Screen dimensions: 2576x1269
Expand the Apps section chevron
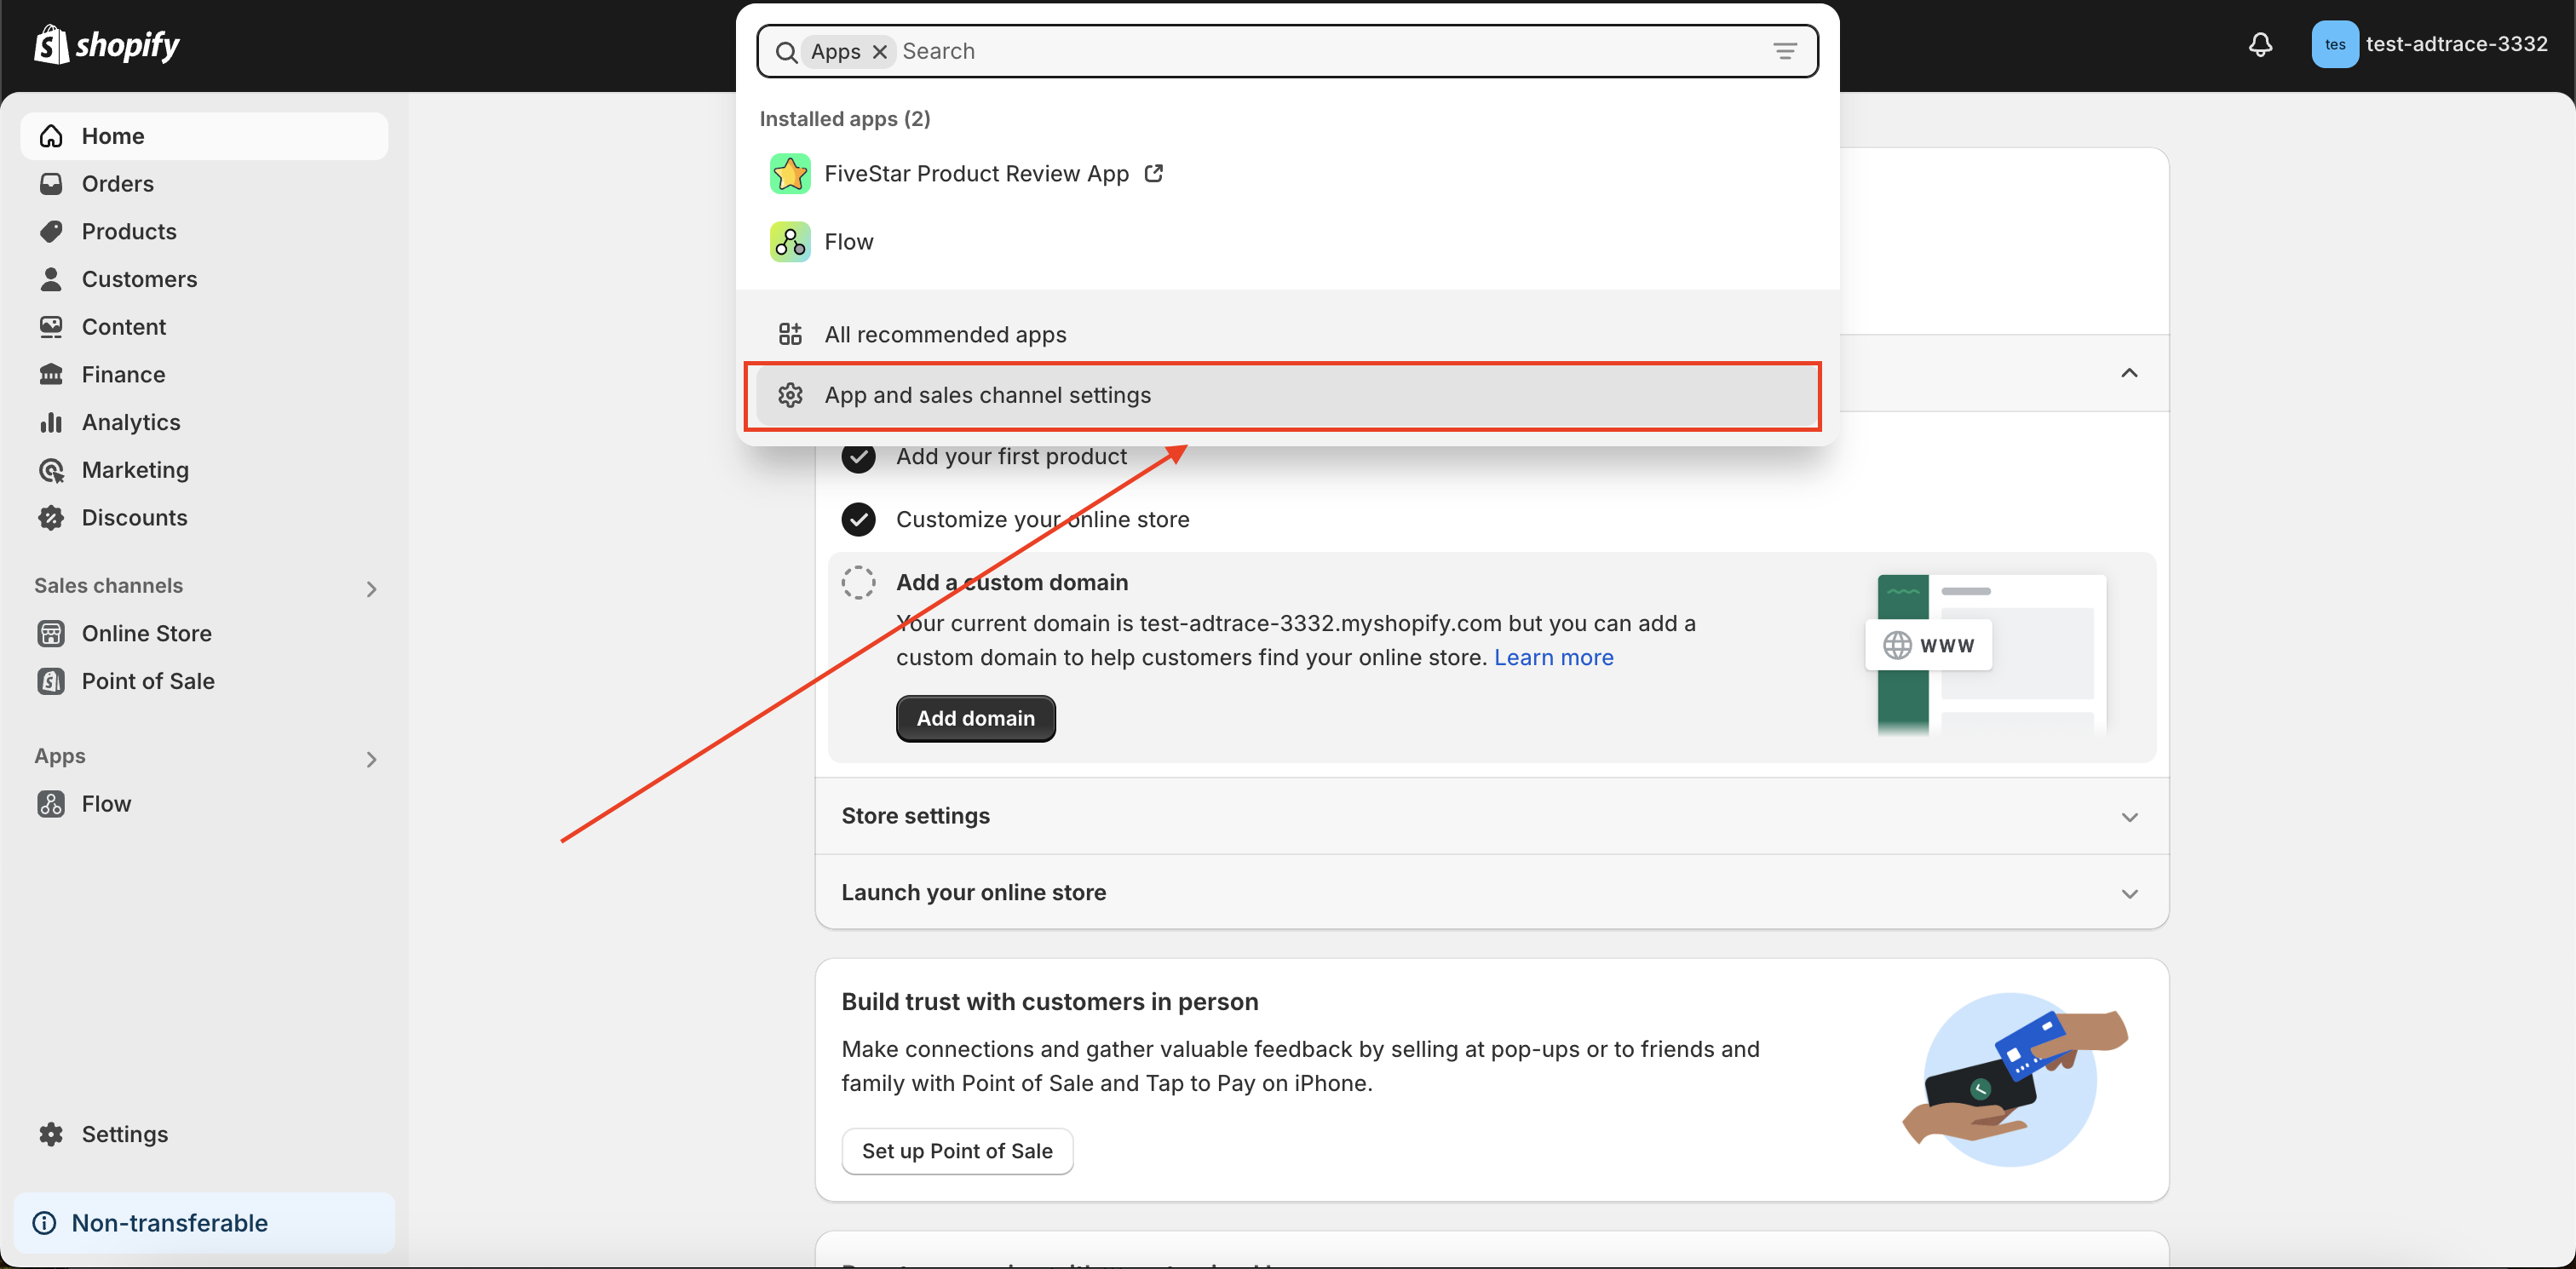click(x=371, y=759)
